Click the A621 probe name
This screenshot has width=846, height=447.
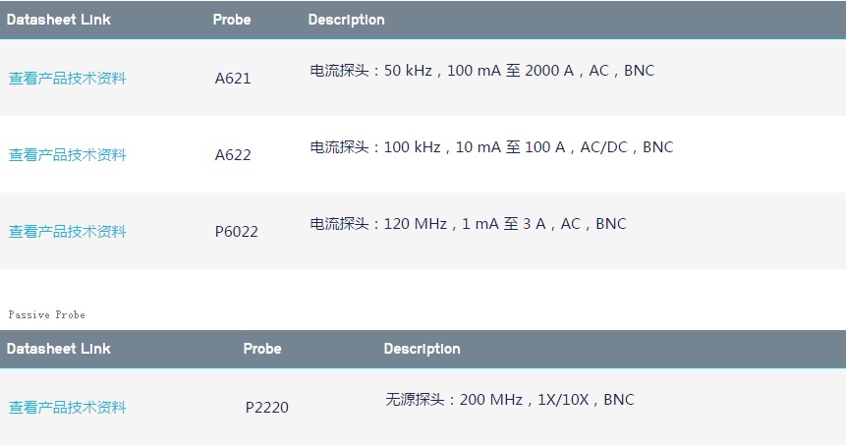tap(233, 79)
